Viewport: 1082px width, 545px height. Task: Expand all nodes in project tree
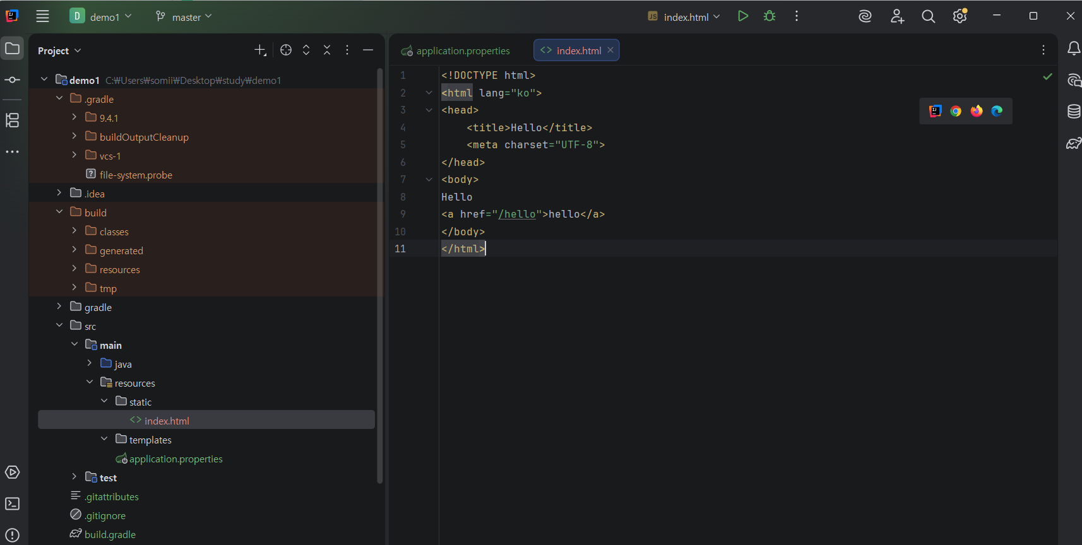click(x=306, y=50)
